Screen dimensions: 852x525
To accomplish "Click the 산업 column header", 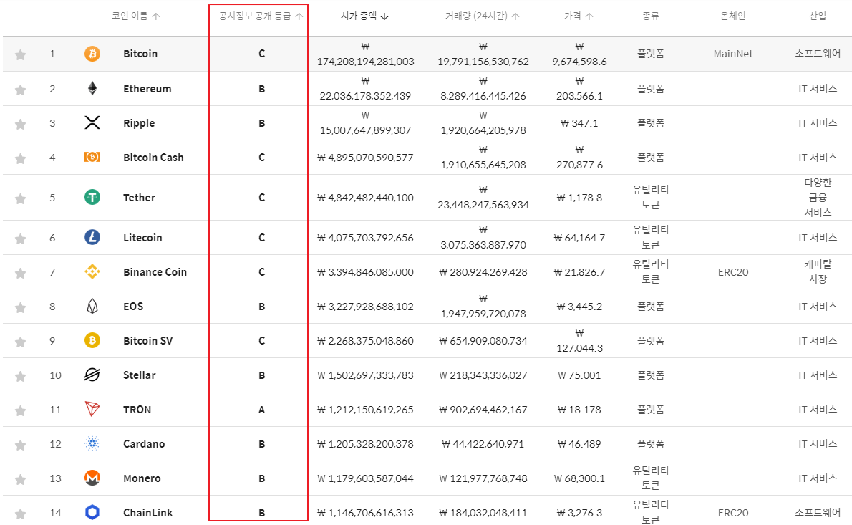I will coord(818,16).
